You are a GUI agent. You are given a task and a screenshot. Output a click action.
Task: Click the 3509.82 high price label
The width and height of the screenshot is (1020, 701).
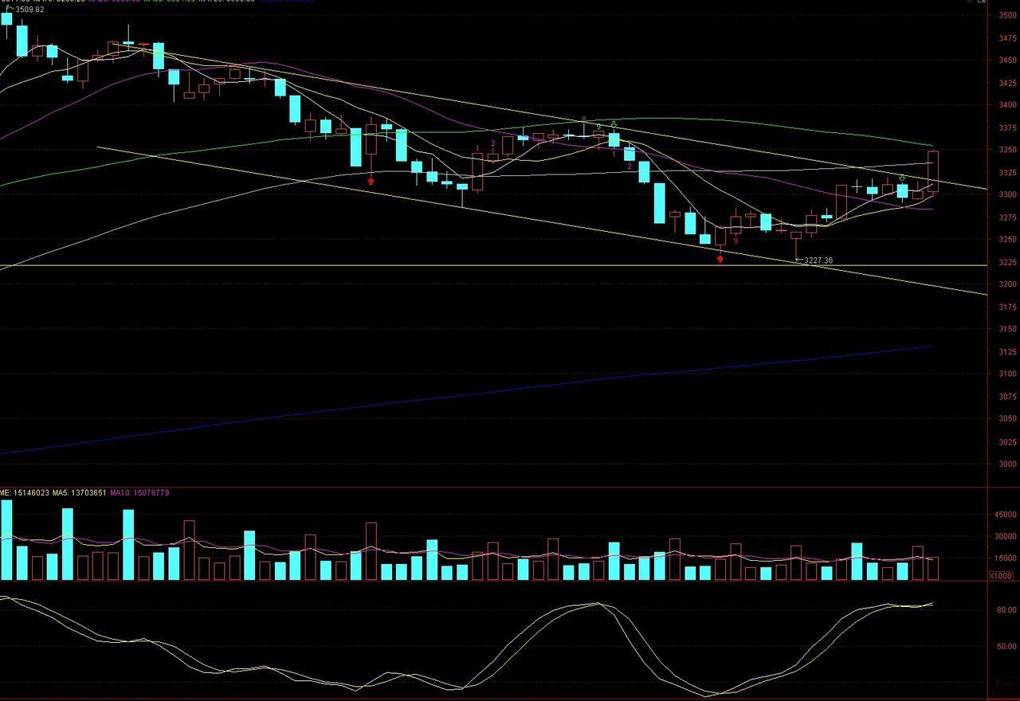(28, 10)
